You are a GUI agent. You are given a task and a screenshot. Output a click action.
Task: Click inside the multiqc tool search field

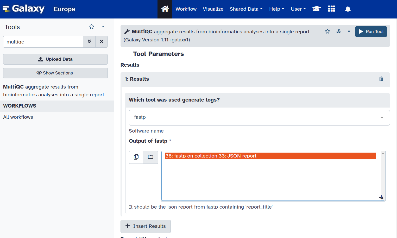click(43, 42)
